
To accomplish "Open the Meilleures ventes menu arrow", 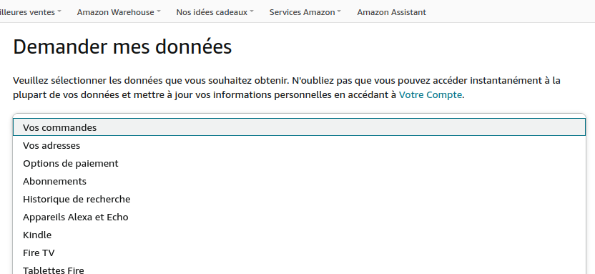I will [x=59, y=11].
